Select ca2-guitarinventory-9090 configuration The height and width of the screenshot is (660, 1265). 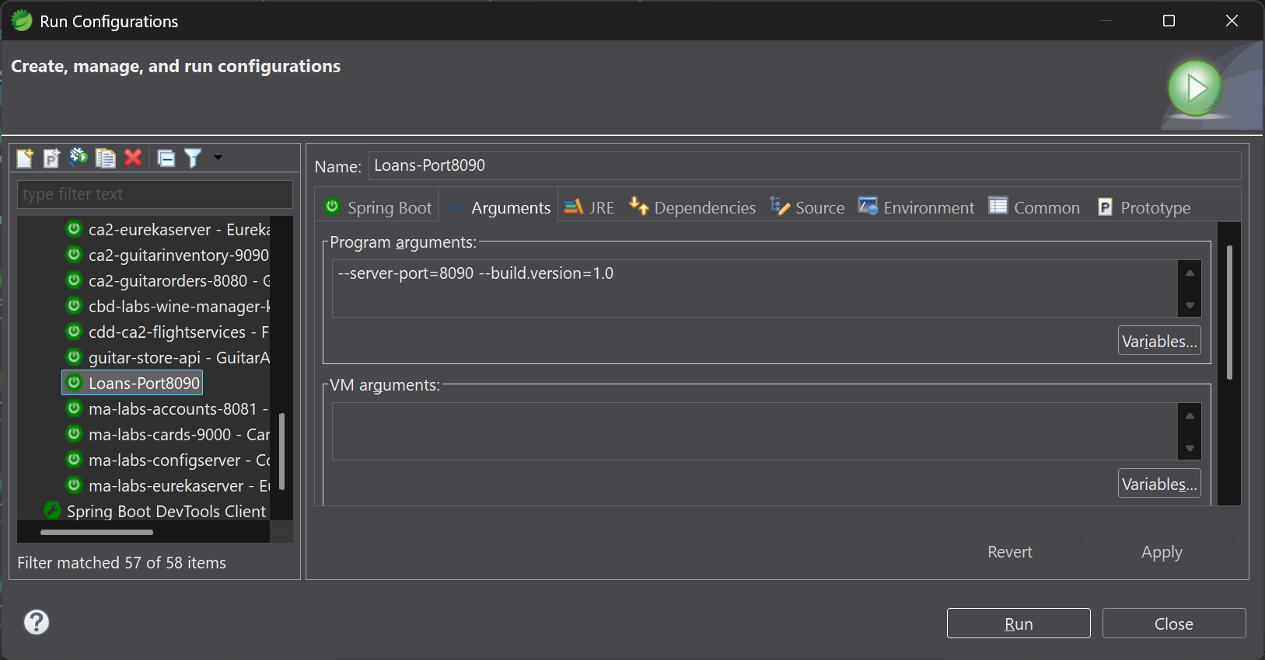[167, 255]
